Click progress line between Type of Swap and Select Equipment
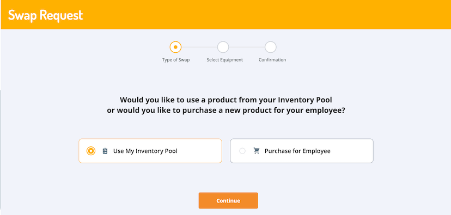Screen dimensions: 451x215 tap(199, 47)
